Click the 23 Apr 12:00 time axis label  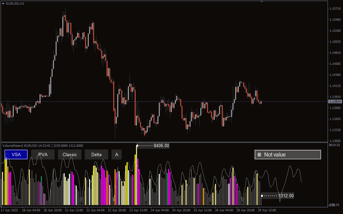(138, 210)
